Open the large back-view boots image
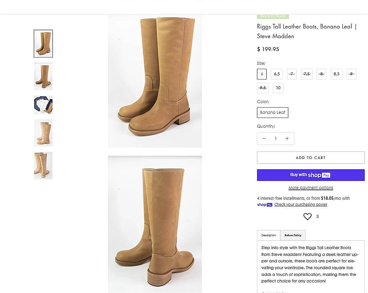Image resolution: width=368 pixels, height=293 pixels. (155, 224)
